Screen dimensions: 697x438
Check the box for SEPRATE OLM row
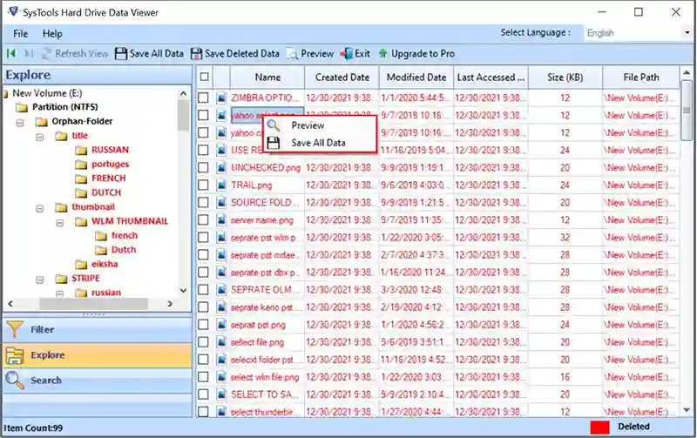click(x=203, y=290)
